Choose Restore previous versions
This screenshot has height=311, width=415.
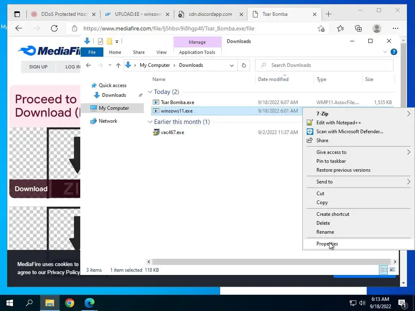pyautogui.click(x=358, y=170)
